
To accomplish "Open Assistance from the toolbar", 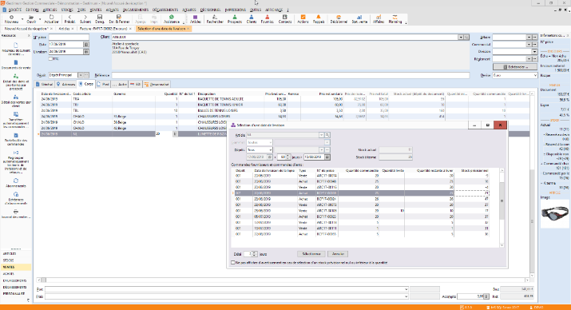I will (x=172, y=19).
